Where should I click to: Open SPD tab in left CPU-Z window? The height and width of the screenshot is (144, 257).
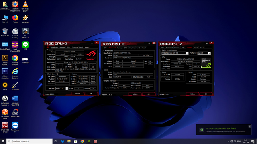[68, 47]
